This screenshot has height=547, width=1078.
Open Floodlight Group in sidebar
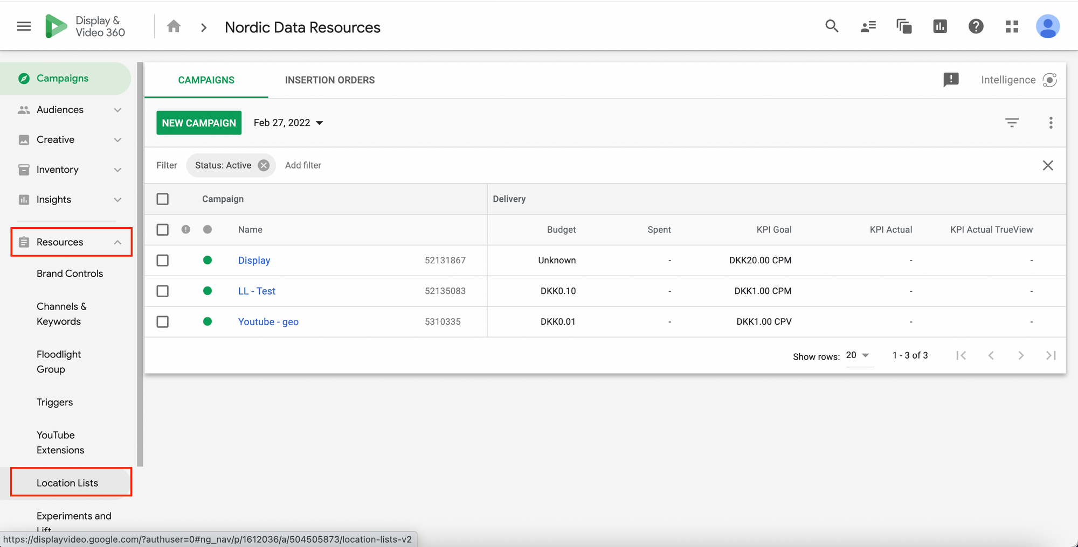(59, 362)
